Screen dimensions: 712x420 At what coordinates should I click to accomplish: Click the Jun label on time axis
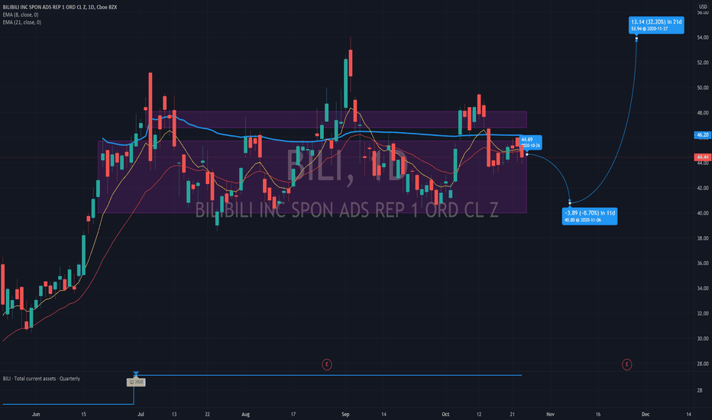click(x=36, y=414)
